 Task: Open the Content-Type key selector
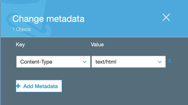click(53, 62)
